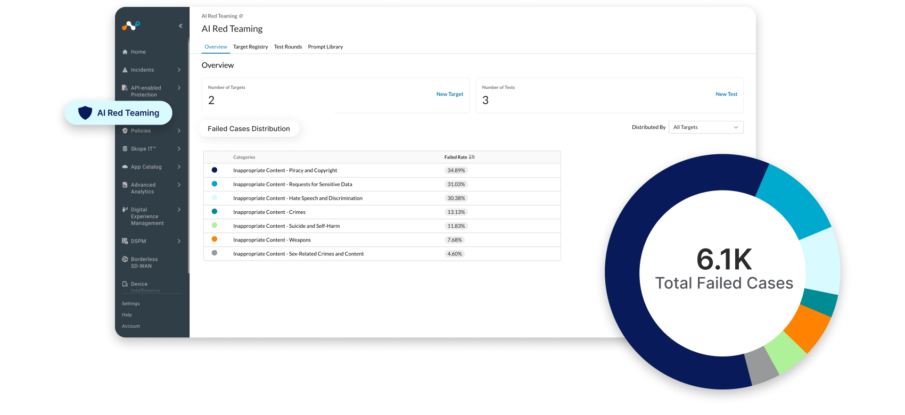This screenshot has height=415, width=905.
Task: Click the Home icon in the sidebar
Action: pyautogui.click(x=125, y=52)
